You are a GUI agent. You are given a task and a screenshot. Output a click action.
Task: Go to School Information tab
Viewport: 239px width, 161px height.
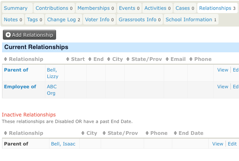191,20
